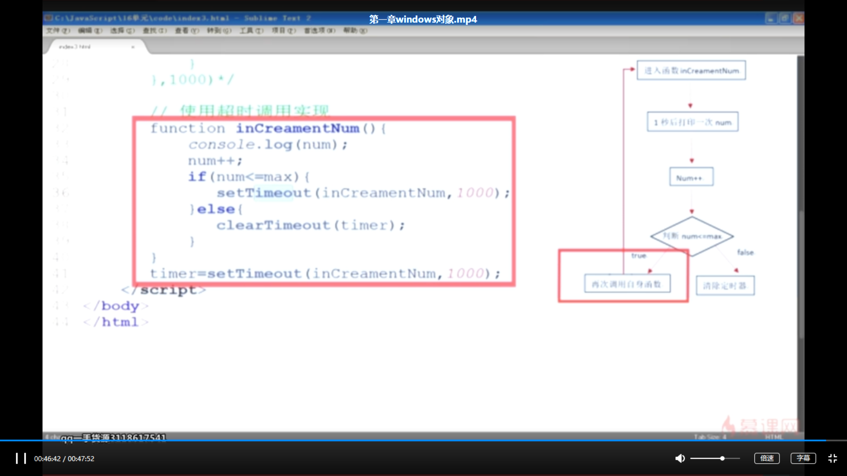Viewport: 847px width, 476px height.
Task: Click the Tab Size 4 status indicator
Action: pos(710,437)
